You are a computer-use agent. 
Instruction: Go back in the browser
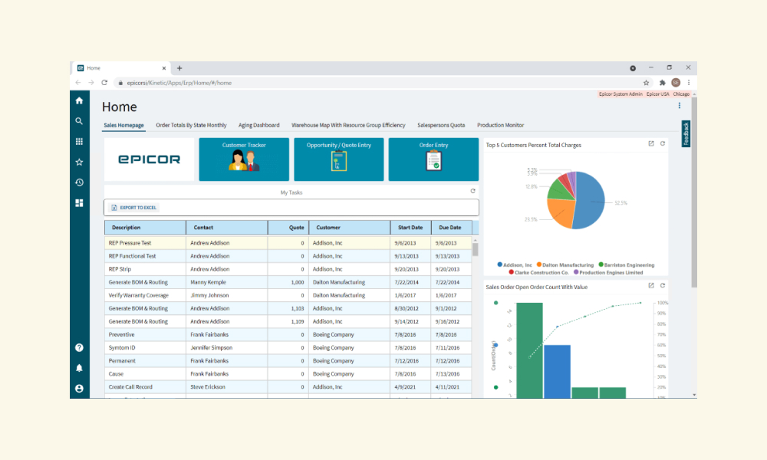click(x=78, y=83)
